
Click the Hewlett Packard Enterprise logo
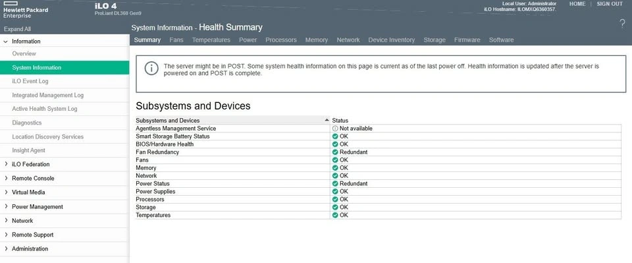tap(26, 10)
